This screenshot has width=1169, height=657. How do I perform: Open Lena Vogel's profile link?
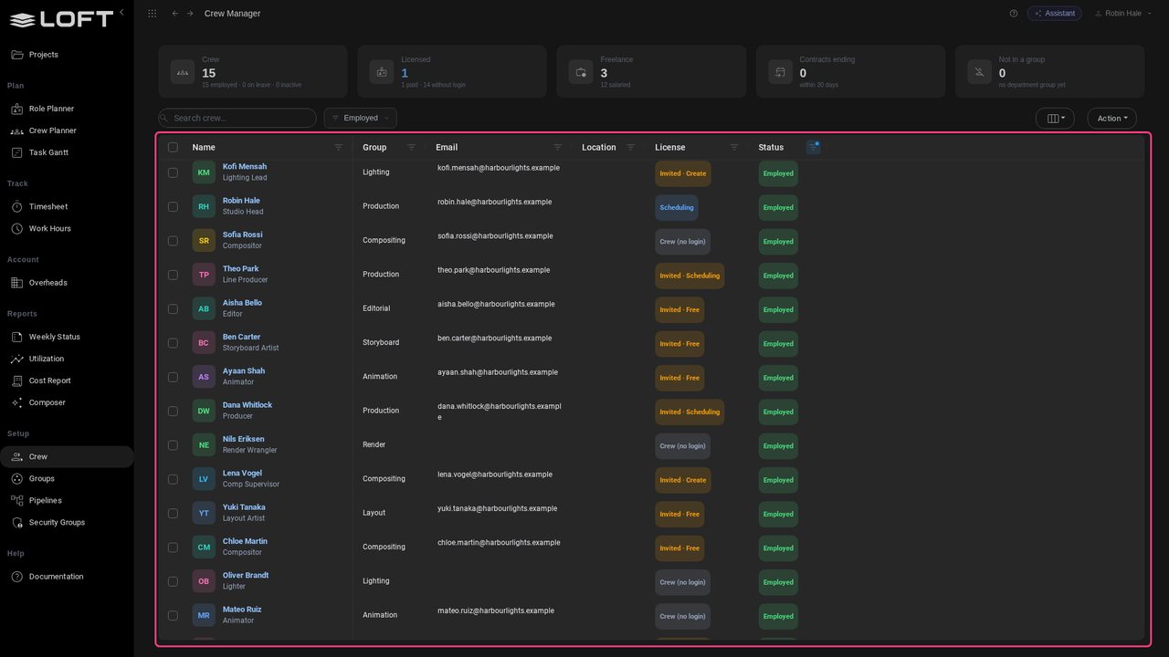[242, 474]
